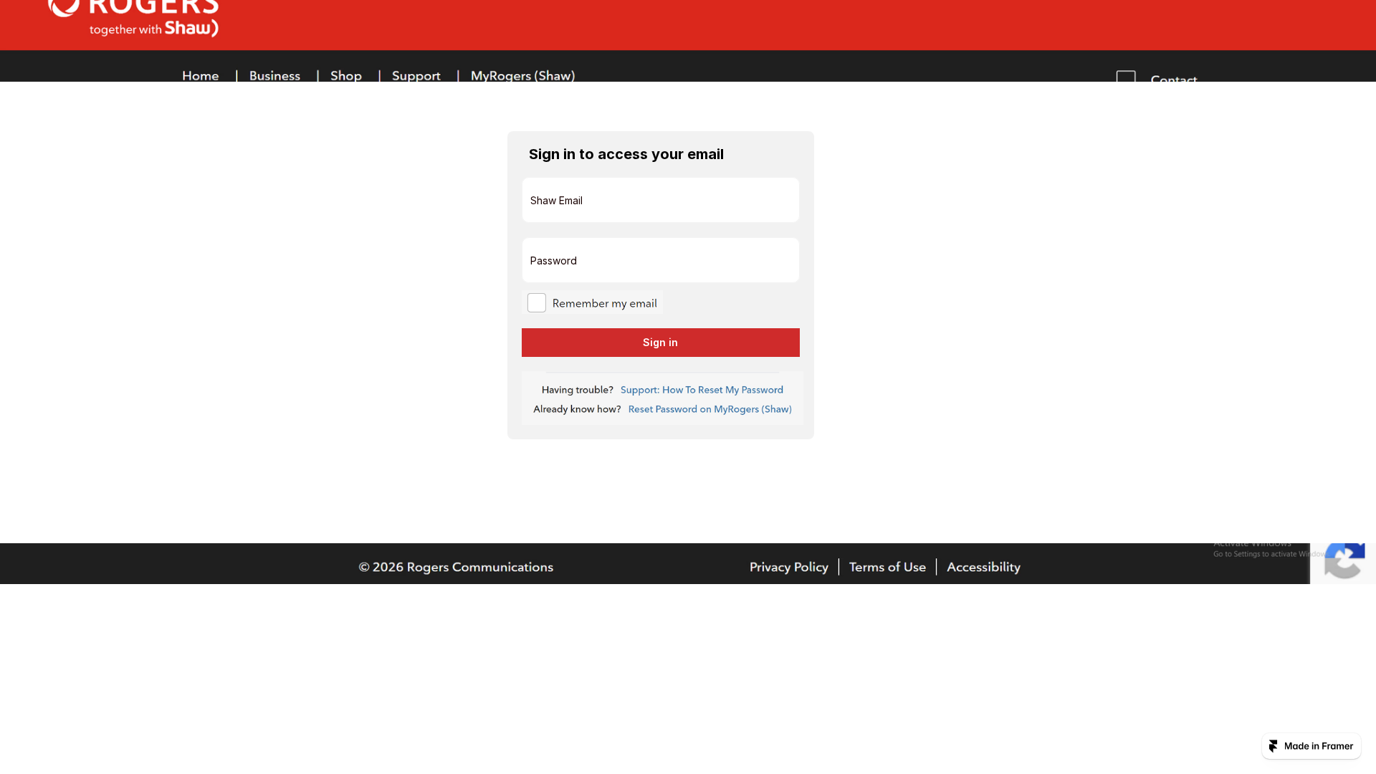
Task: Open the Home menu item
Action: click(201, 75)
